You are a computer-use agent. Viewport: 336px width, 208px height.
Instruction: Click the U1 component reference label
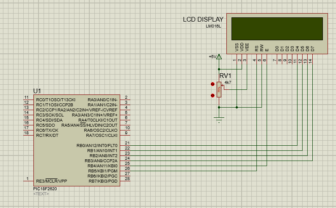37,91
